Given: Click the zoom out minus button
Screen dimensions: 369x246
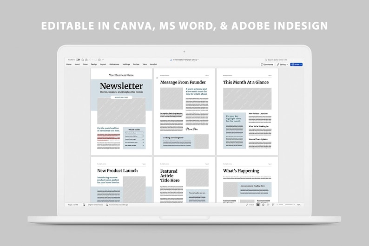Looking at the screenshot, I should tap(277, 205).
